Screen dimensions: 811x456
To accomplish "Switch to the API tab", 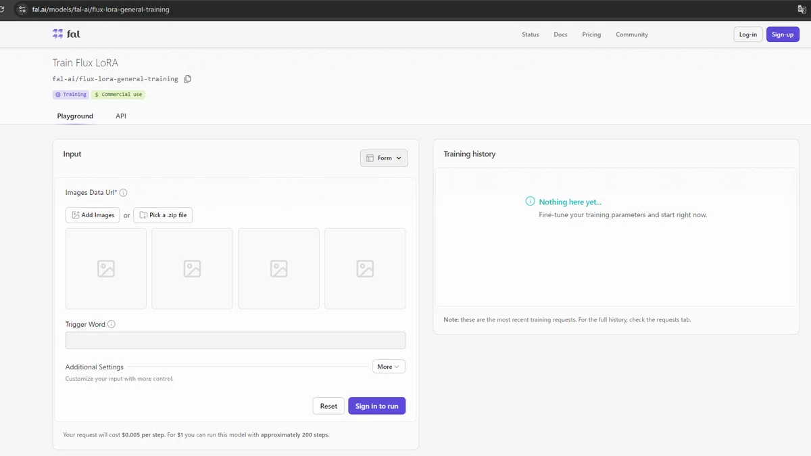I will 121,116.
